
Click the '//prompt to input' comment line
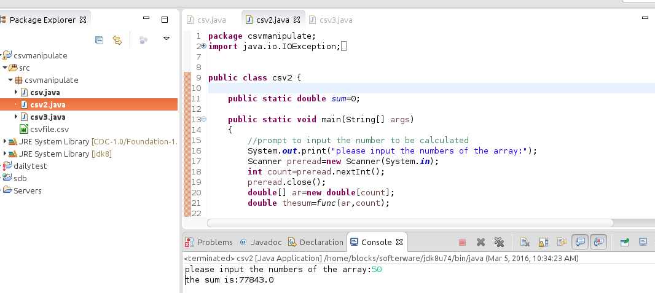pyautogui.click(x=358, y=140)
